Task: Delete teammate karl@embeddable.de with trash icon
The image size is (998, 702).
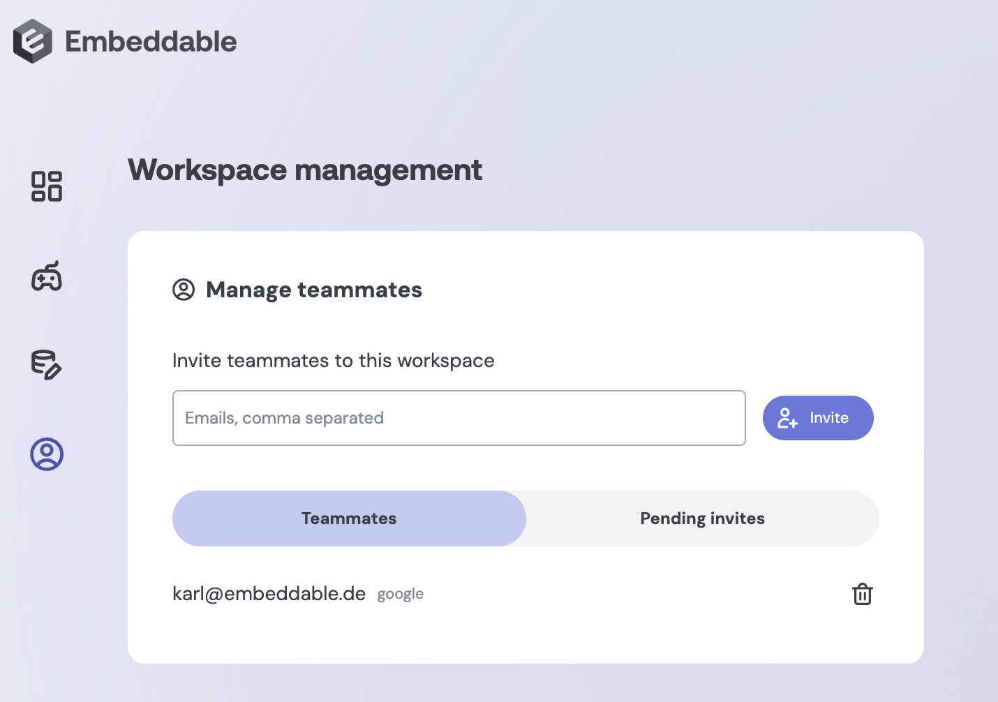Action: [862, 594]
